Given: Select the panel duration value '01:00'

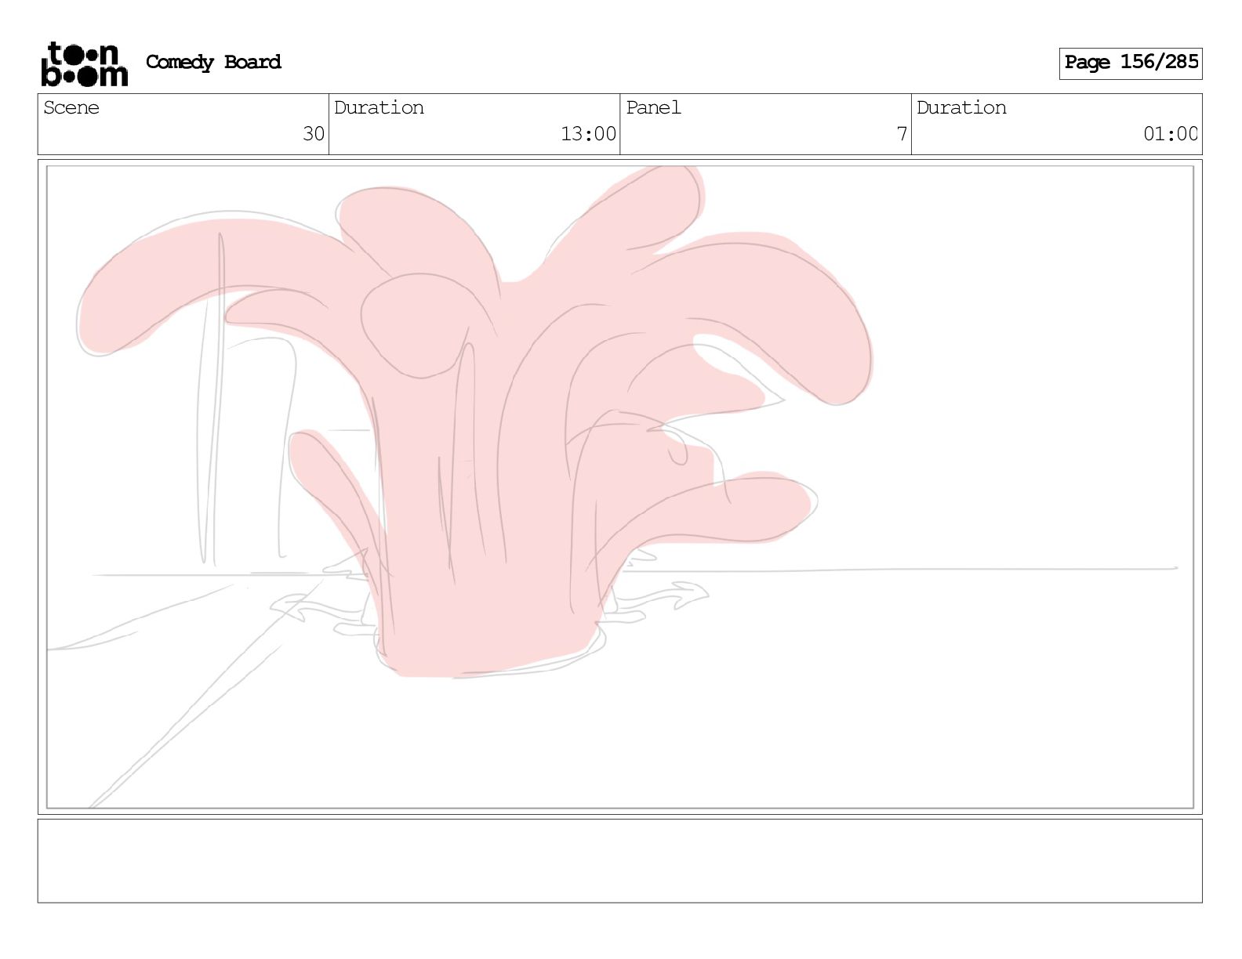Looking at the screenshot, I should [x=1171, y=134].
